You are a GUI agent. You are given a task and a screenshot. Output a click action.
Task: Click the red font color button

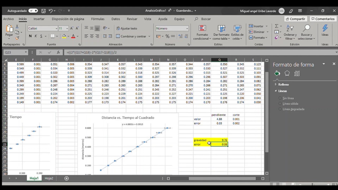(73, 36)
